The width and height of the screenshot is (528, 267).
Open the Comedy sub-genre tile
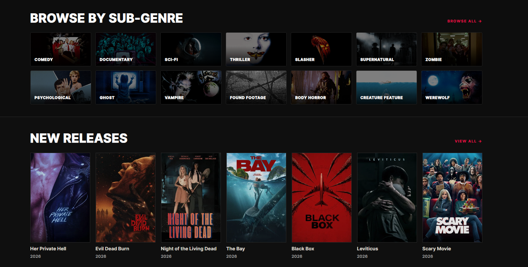click(61, 49)
